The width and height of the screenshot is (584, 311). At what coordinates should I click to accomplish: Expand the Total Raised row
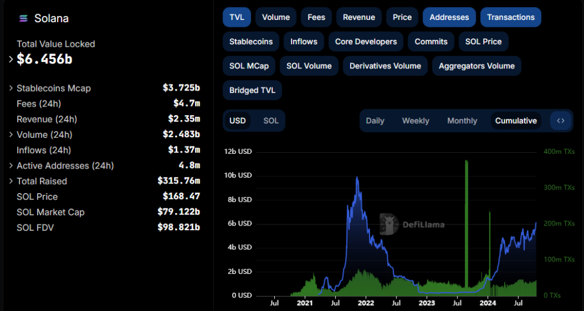11,181
